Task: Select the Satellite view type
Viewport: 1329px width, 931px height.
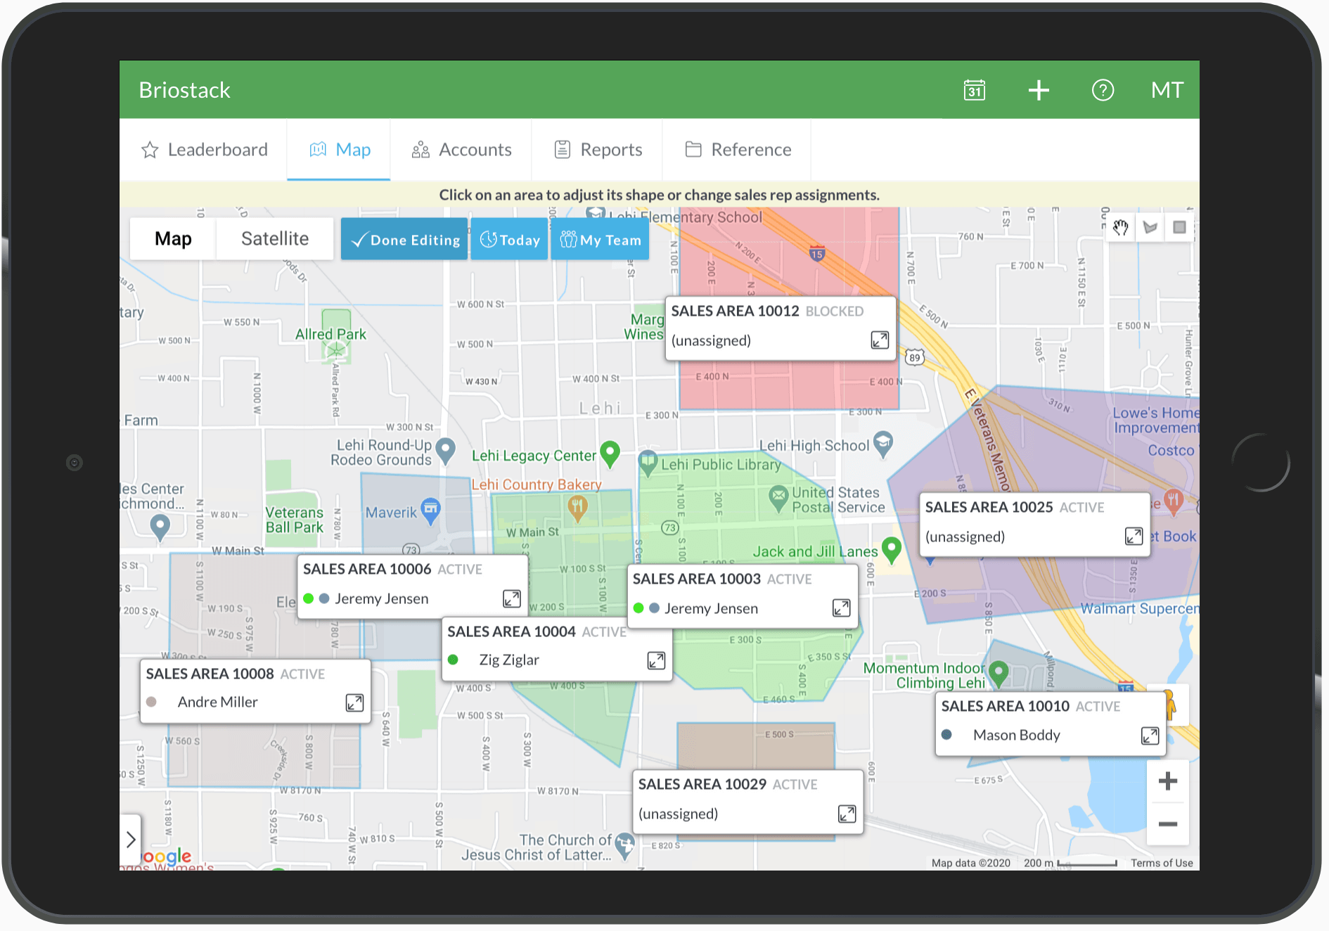Action: pyautogui.click(x=275, y=239)
